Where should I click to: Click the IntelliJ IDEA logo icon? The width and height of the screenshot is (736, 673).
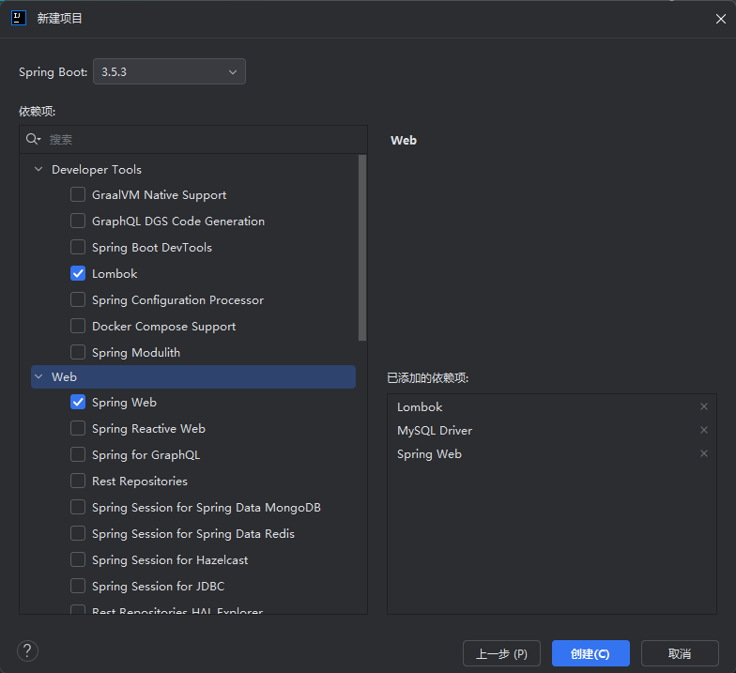coord(18,18)
